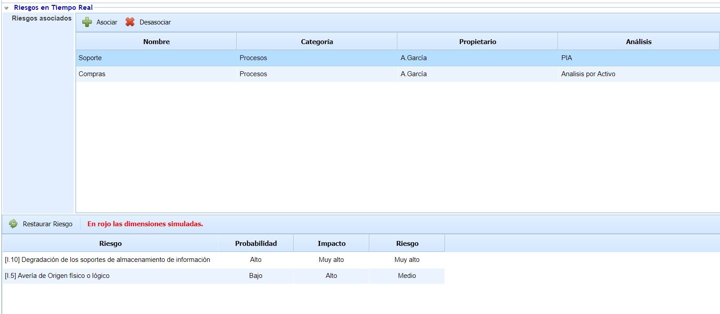Click the Muy alto impact cell
Screen dimensions: 720x314
coord(331,260)
